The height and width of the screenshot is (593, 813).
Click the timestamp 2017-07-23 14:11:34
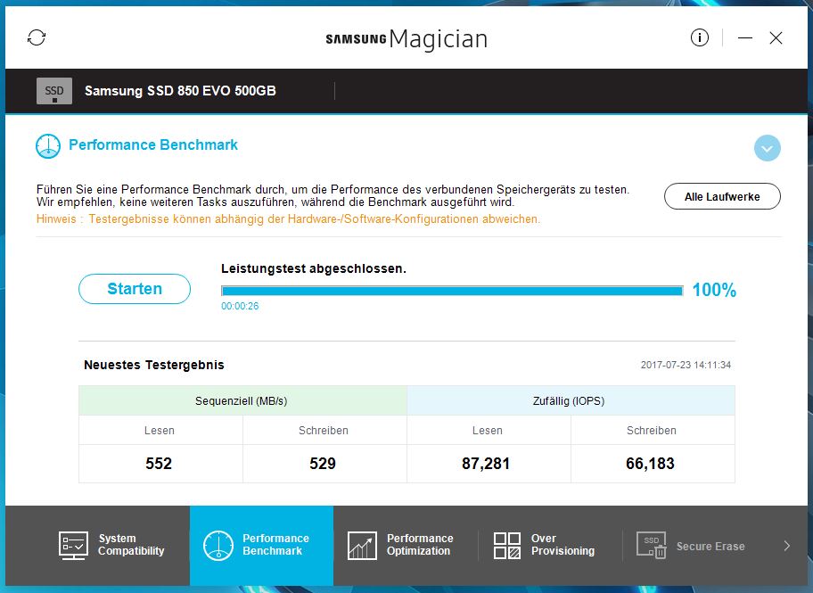click(x=686, y=365)
